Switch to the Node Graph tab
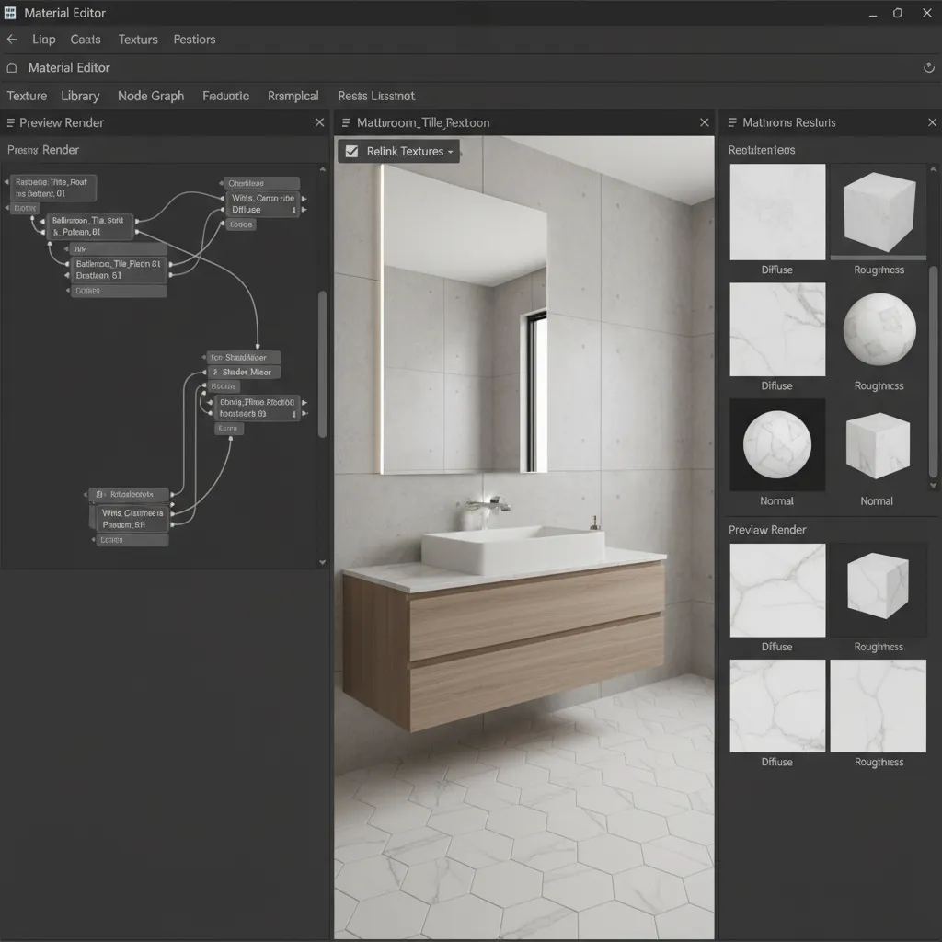 [150, 96]
